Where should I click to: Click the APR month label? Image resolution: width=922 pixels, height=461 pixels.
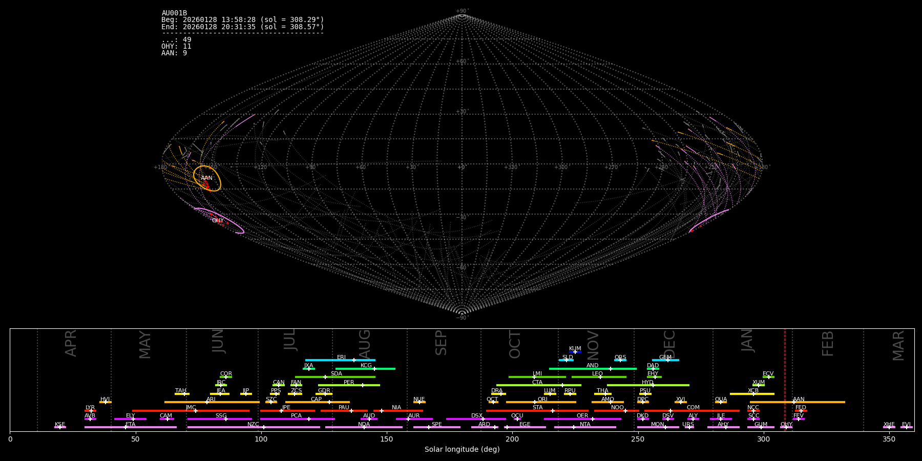(x=71, y=343)
